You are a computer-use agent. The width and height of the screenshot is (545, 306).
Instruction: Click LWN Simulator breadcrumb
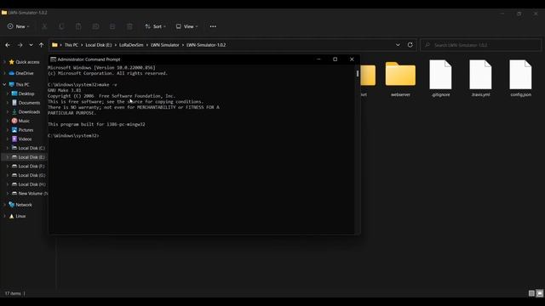164,45
